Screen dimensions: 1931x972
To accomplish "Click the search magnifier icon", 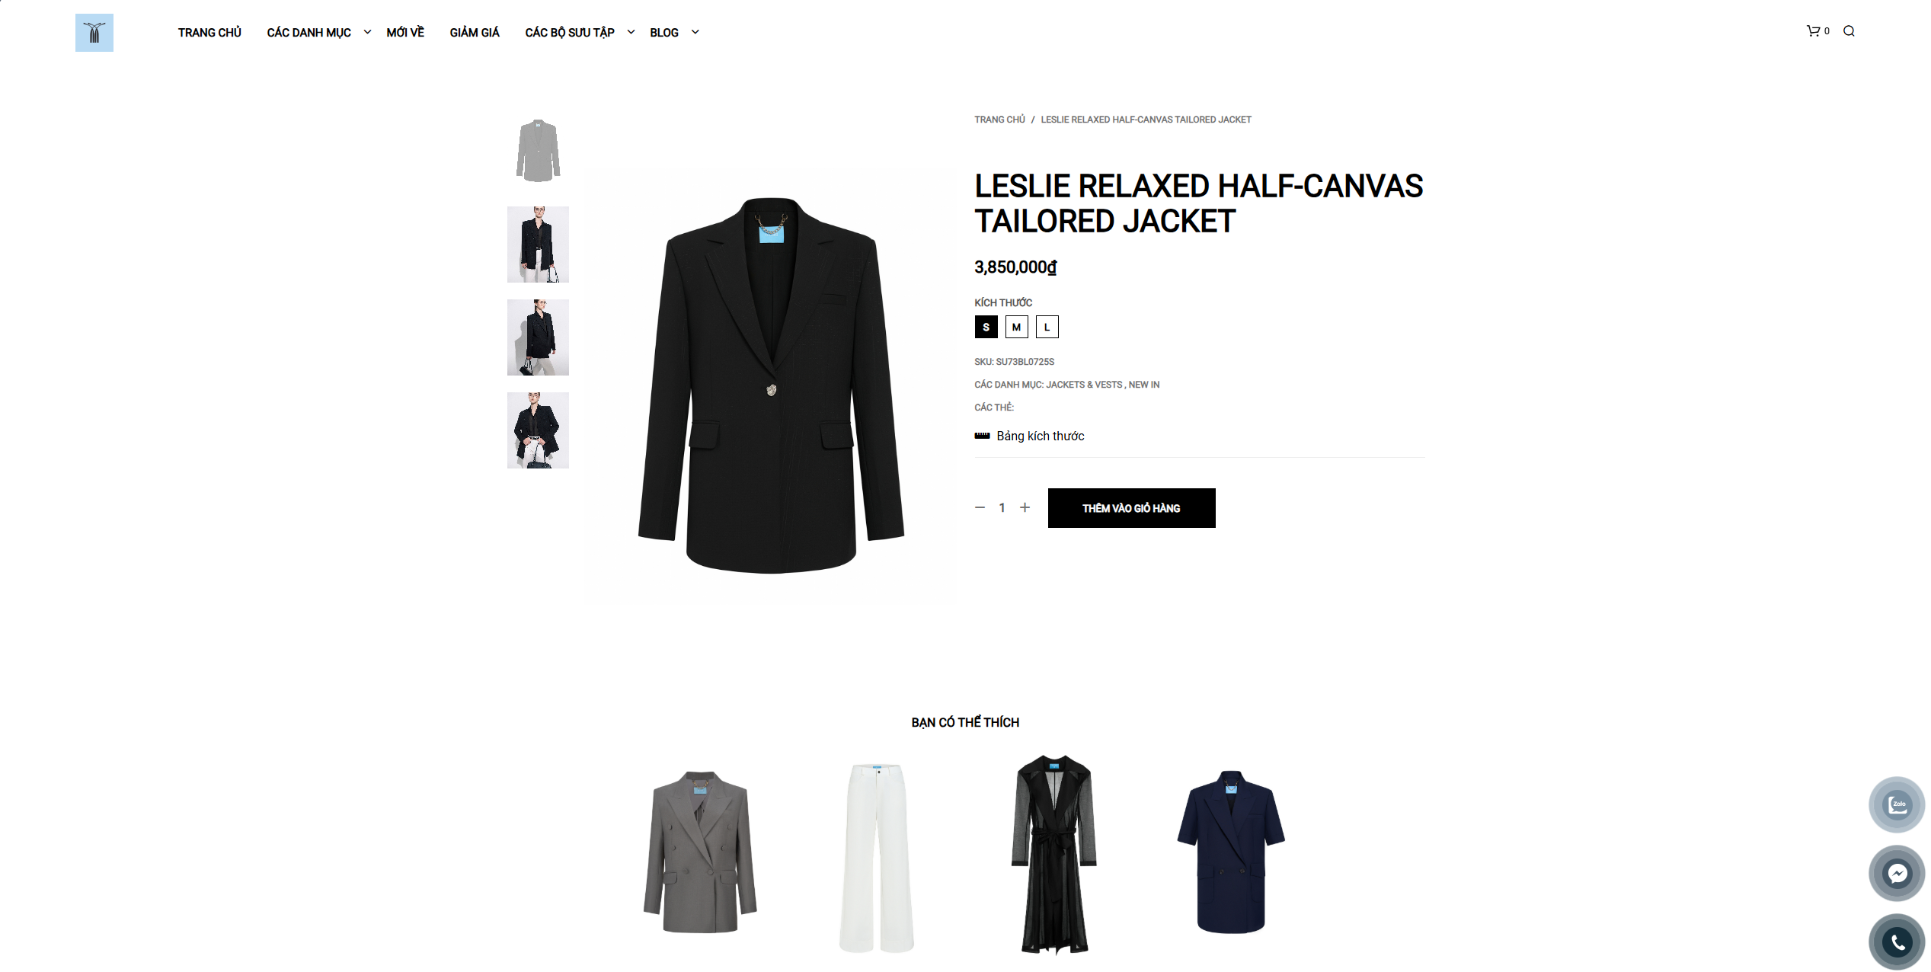I will pyautogui.click(x=1849, y=31).
